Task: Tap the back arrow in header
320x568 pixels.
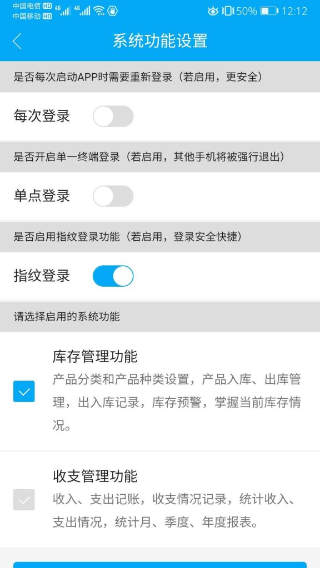Action: coord(17,41)
